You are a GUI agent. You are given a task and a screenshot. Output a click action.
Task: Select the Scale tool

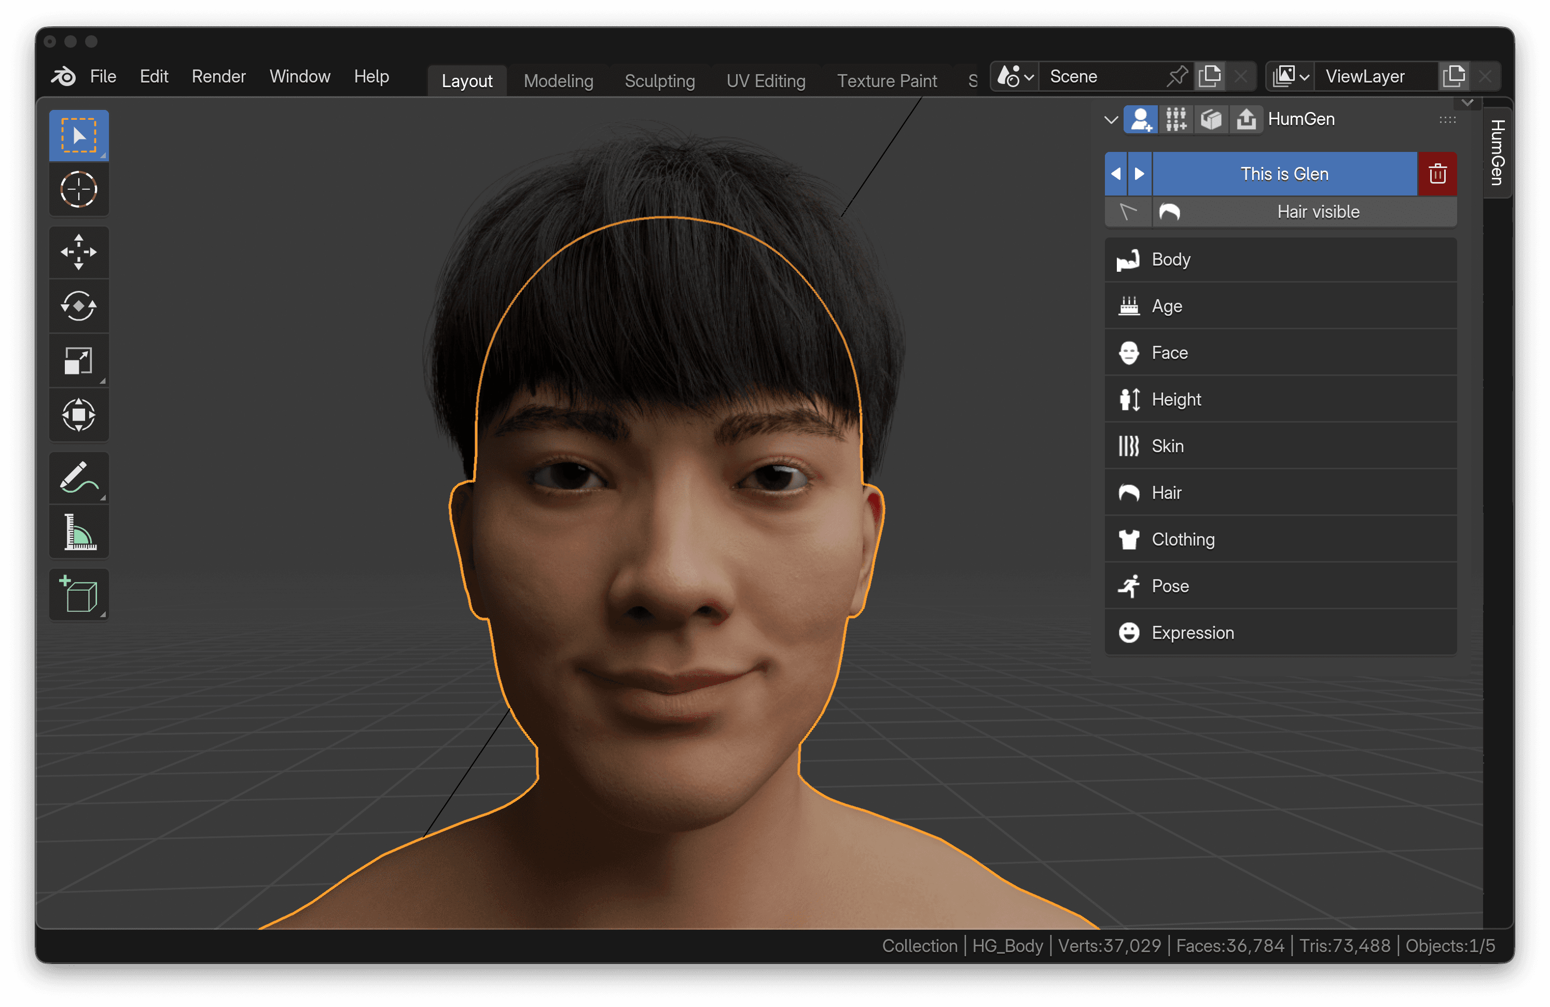tap(79, 360)
